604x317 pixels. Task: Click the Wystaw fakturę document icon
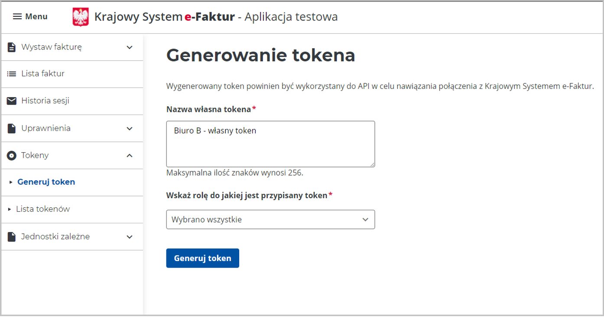click(x=12, y=47)
